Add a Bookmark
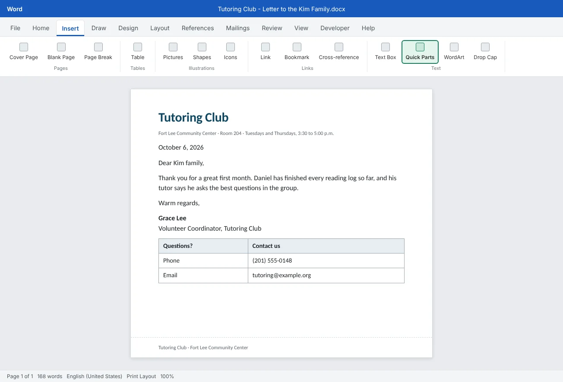563x382 pixels. [x=297, y=52]
